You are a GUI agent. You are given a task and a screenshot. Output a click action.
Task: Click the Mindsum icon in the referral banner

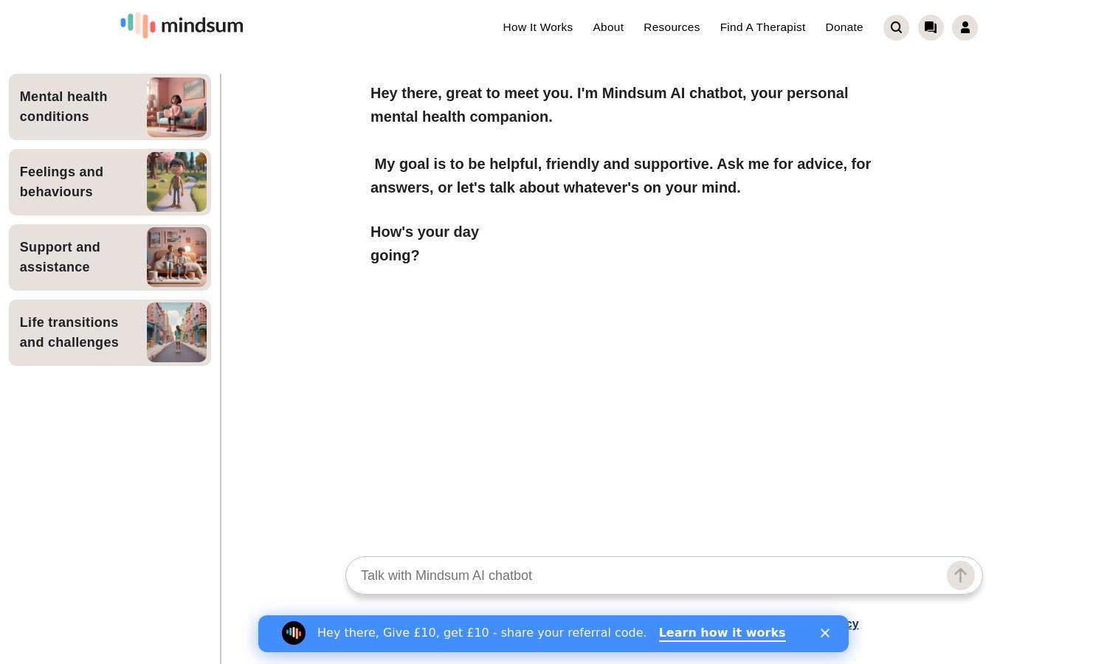[294, 633]
